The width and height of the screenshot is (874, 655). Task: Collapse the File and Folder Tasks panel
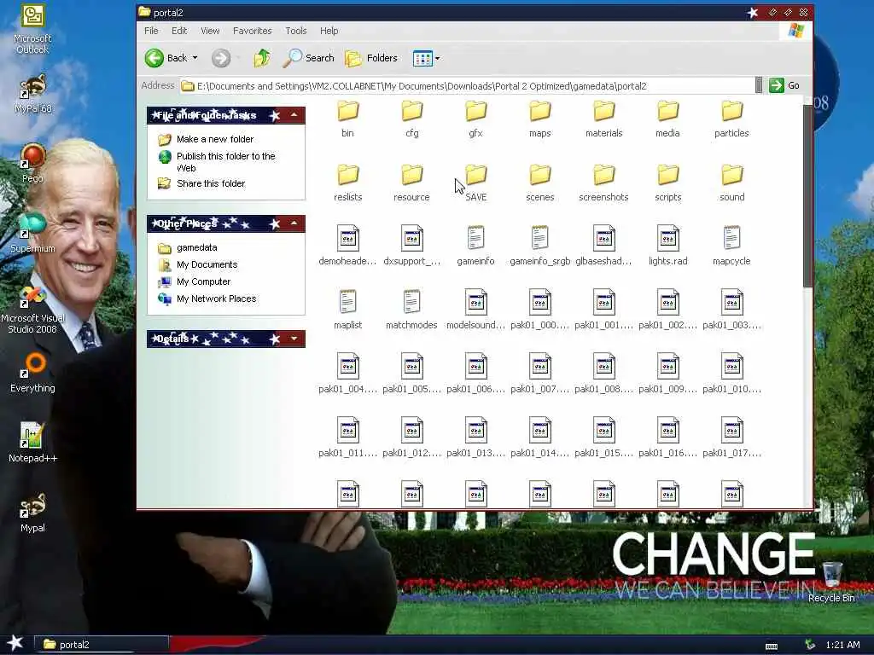point(294,115)
